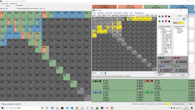This screenshot has width=195, height=110.
Task: Select AKs cell in strategy grid
Action: click(x=10, y=15)
